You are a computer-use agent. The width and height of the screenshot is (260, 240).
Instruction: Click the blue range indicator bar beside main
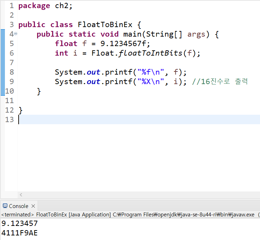3,62
